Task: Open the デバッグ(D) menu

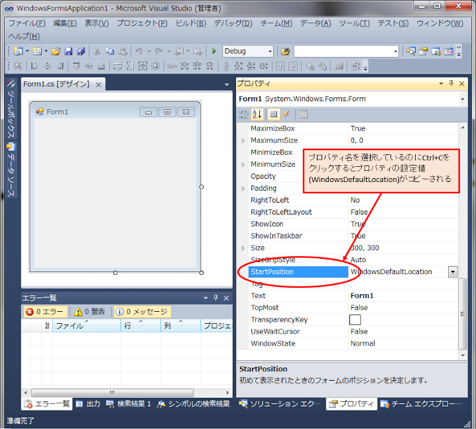Action: (233, 23)
